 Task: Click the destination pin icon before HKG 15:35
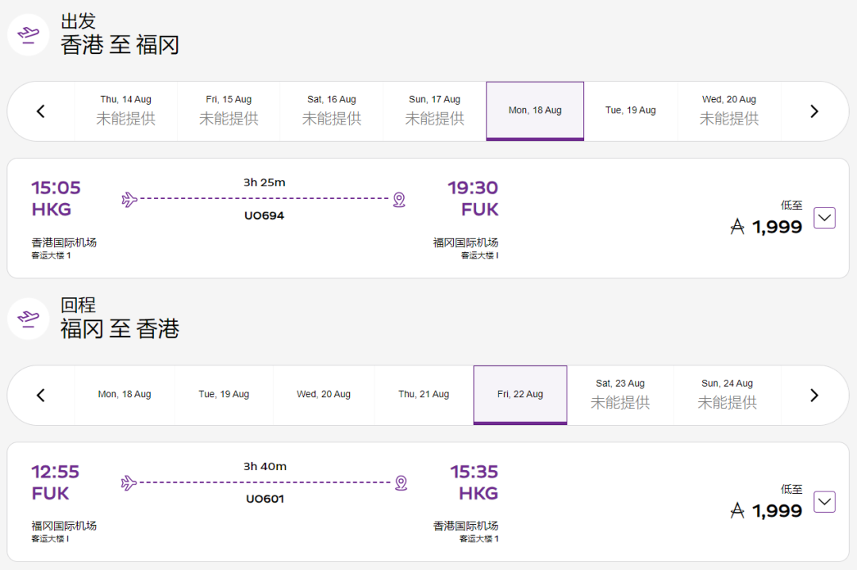point(401,483)
